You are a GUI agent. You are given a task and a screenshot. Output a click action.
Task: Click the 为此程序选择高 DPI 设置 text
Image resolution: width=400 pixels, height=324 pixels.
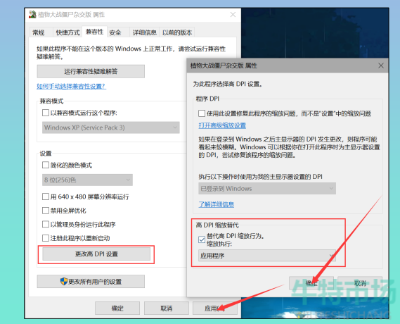[x=228, y=84]
